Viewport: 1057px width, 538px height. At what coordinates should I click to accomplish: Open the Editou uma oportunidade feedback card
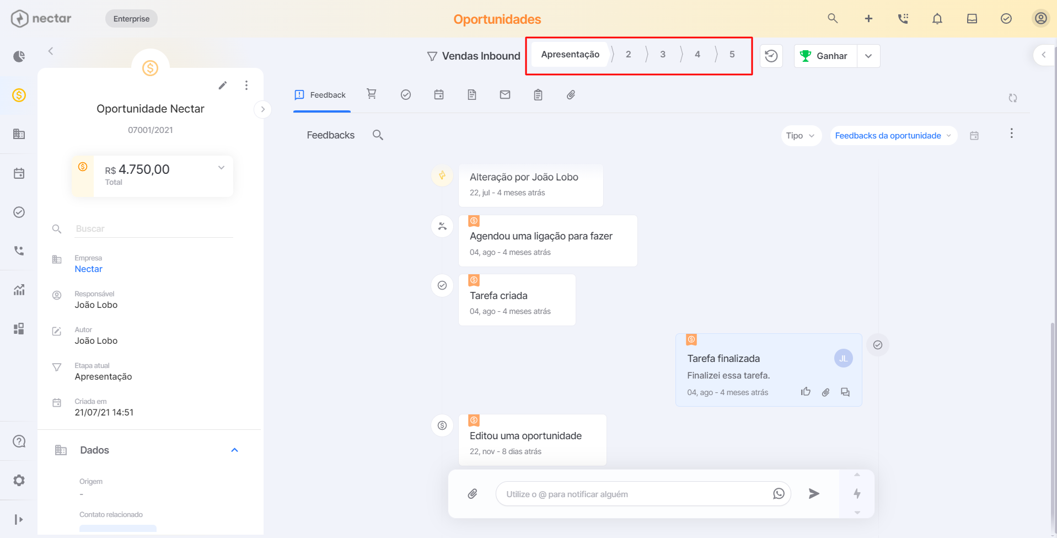533,440
